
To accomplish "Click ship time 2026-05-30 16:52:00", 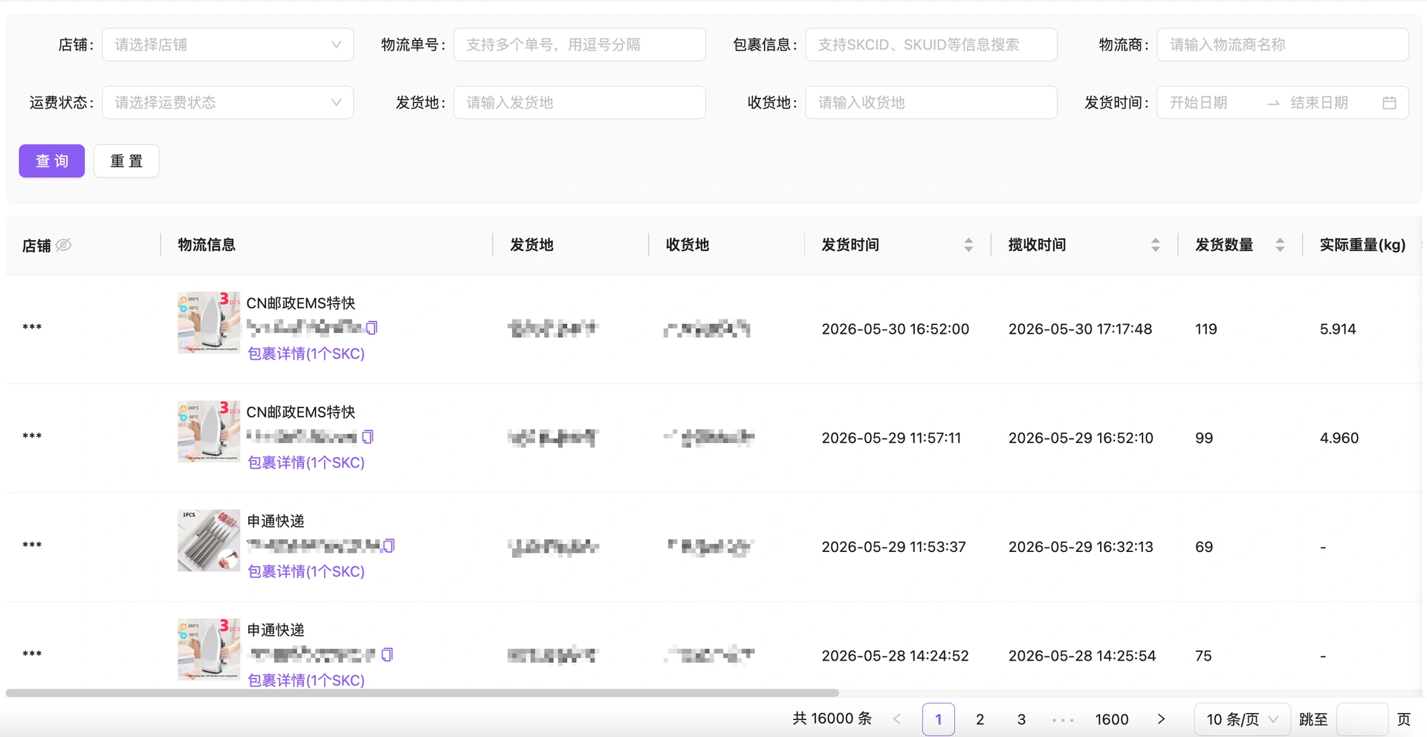I will tap(895, 328).
